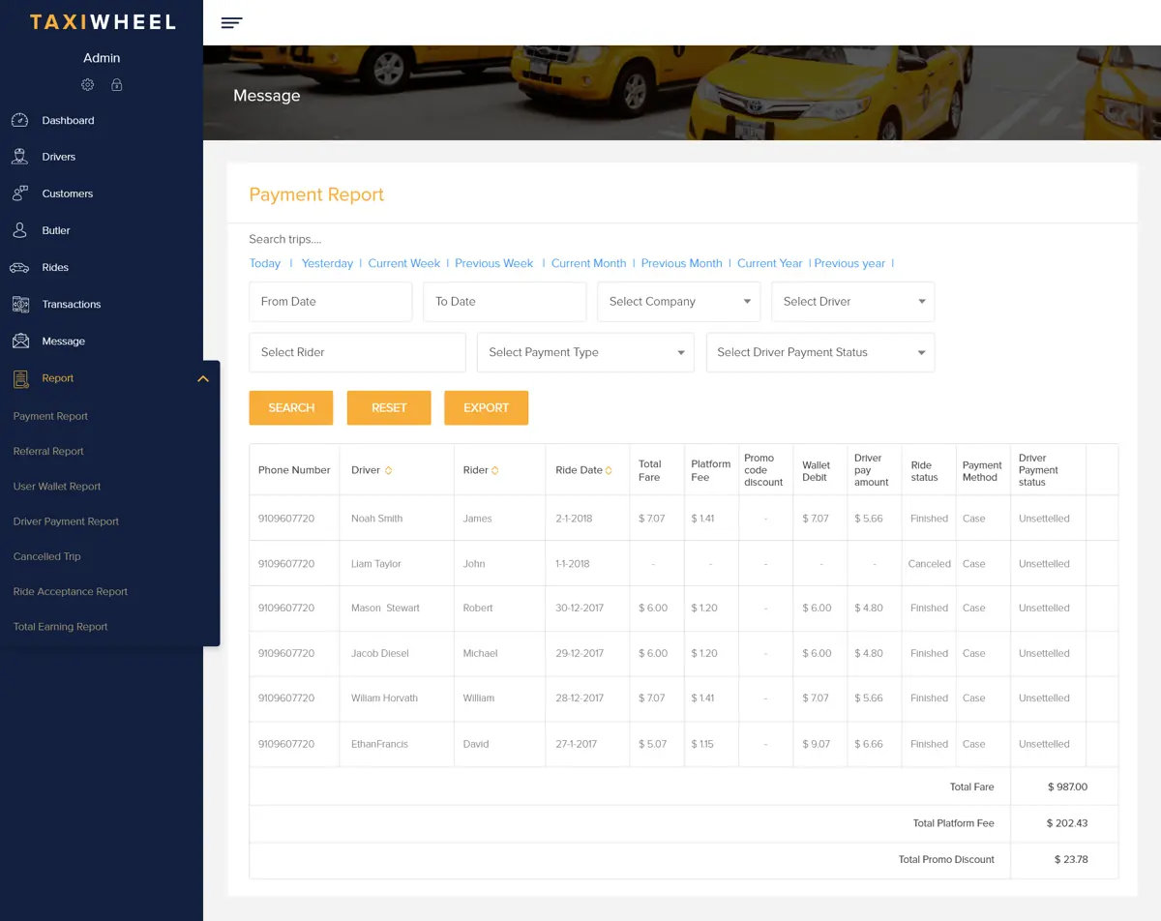This screenshot has width=1161, height=921.
Task: Go to Drivers section
Action: coord(58,157)
